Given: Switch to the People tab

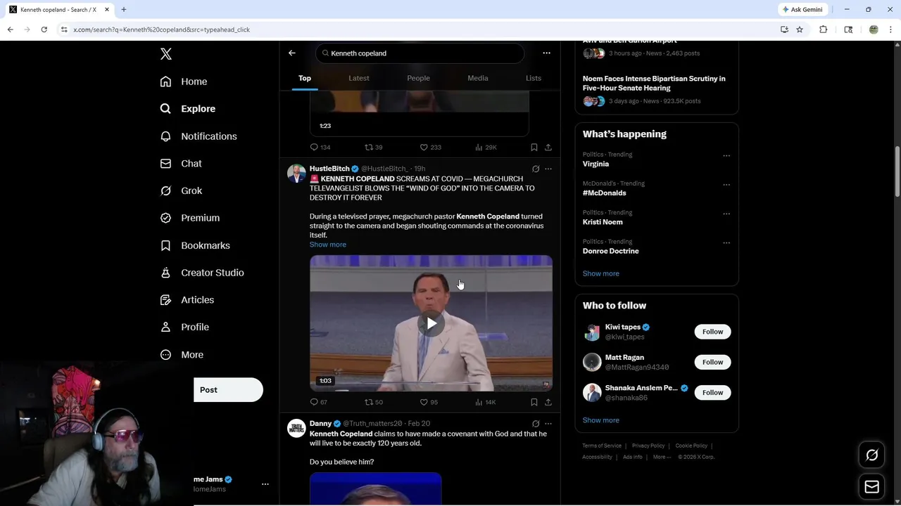Looking at the screenshot, I should pos(418,78).
